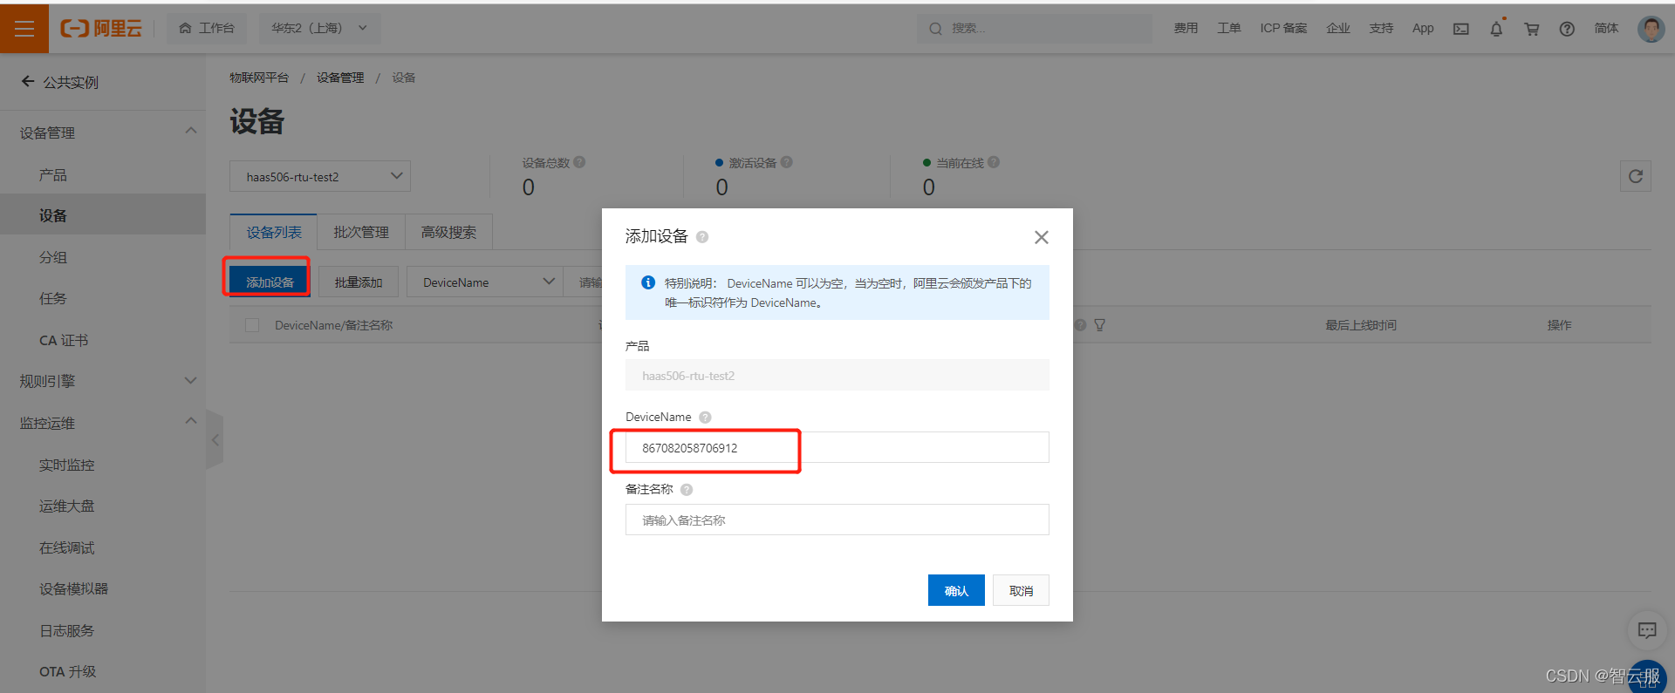Screen dimensions: 1675x693
Task: Switch to the 设备列表 tab
Action: click(x=274, y=232)
